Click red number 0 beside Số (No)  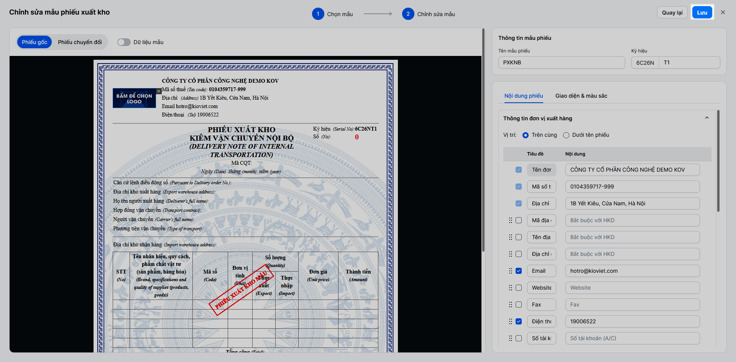[x=357, y=137]
